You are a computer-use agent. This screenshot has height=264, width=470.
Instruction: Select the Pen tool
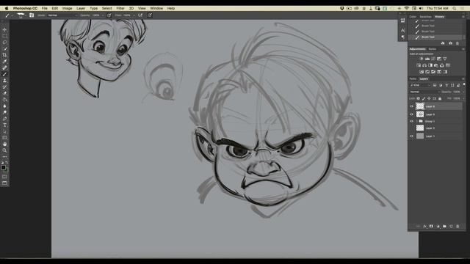coord(4,119)
